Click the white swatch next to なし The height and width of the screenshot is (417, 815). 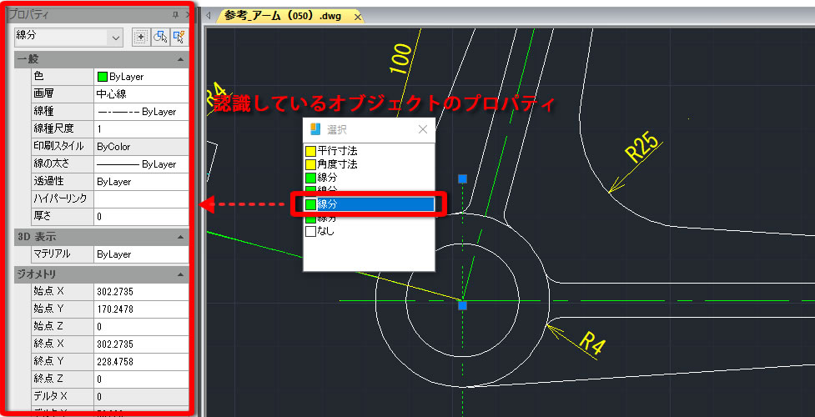tap(310, 231)
